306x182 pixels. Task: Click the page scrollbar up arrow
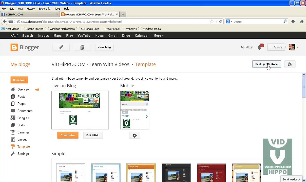(x=304, y=75)
